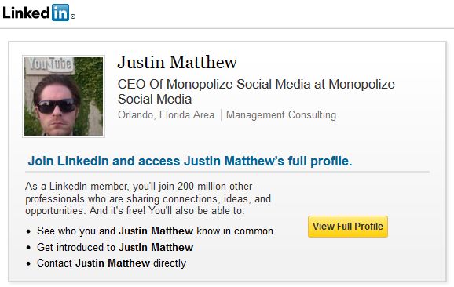The image size is (454, 287).
Task: Click the YouTube sign in the photo
Action: [51, 64]
